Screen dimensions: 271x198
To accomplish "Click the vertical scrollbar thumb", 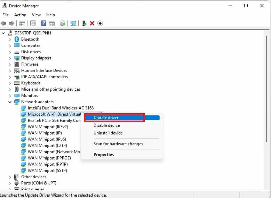I will click(x=266, y=89).
